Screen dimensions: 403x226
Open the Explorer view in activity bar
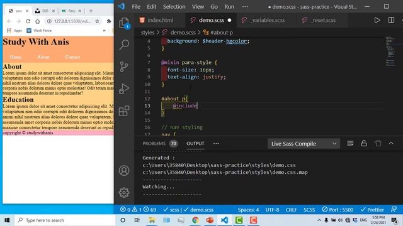tap(124, 23)
